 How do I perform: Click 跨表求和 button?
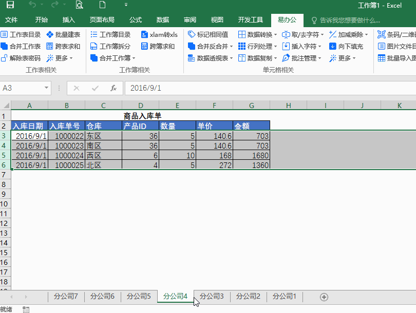pos(63,46)
